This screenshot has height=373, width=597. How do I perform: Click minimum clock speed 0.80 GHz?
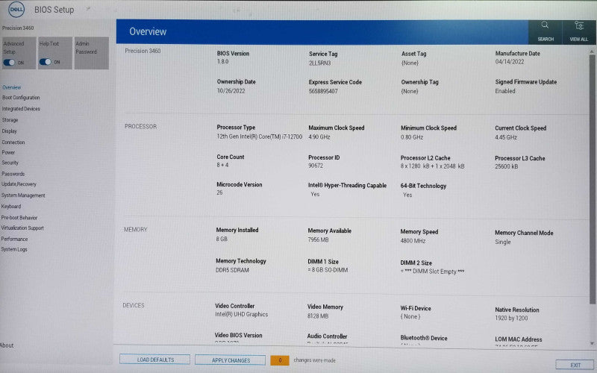point(412,137)
